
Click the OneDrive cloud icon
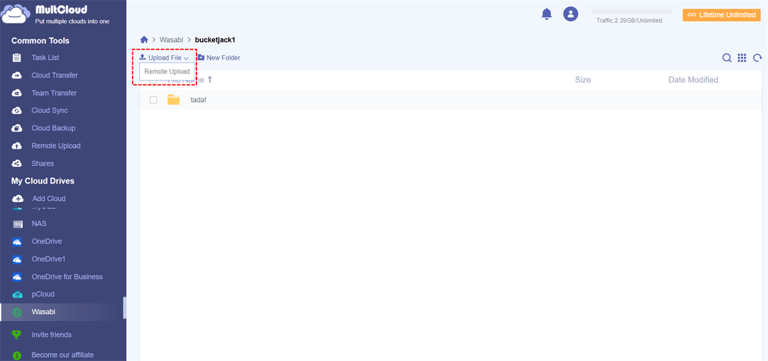(18, 242)
